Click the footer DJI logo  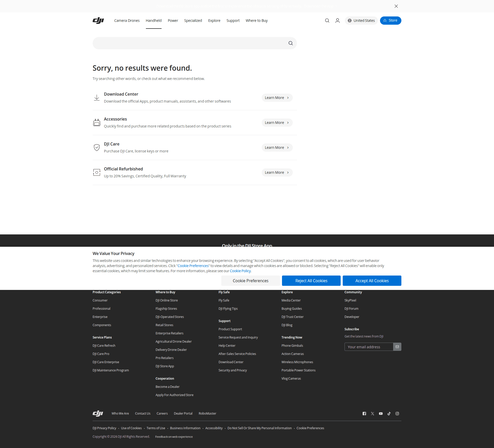(x=98, y=413)
